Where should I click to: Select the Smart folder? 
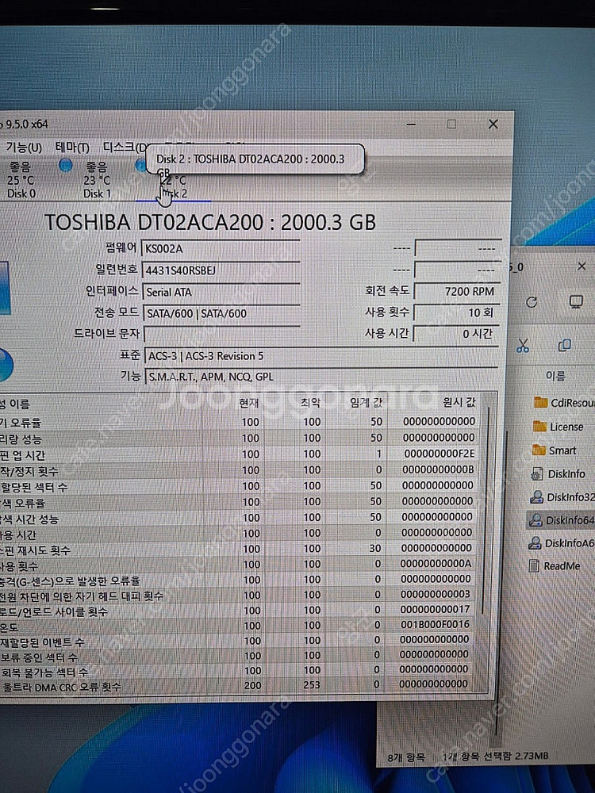pos(555,450)
